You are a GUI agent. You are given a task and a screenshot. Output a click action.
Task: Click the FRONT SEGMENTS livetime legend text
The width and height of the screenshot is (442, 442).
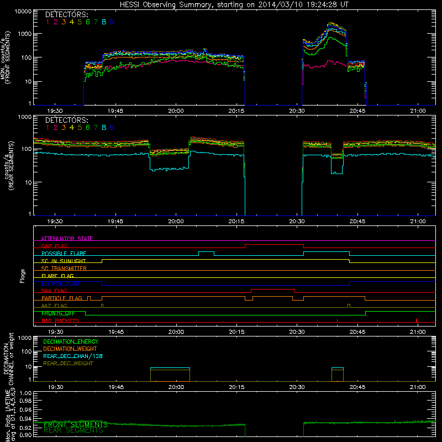coord(76,424)
